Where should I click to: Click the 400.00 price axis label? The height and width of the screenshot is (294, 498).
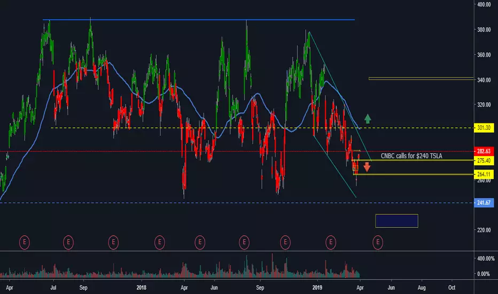[x=484, y=4]
